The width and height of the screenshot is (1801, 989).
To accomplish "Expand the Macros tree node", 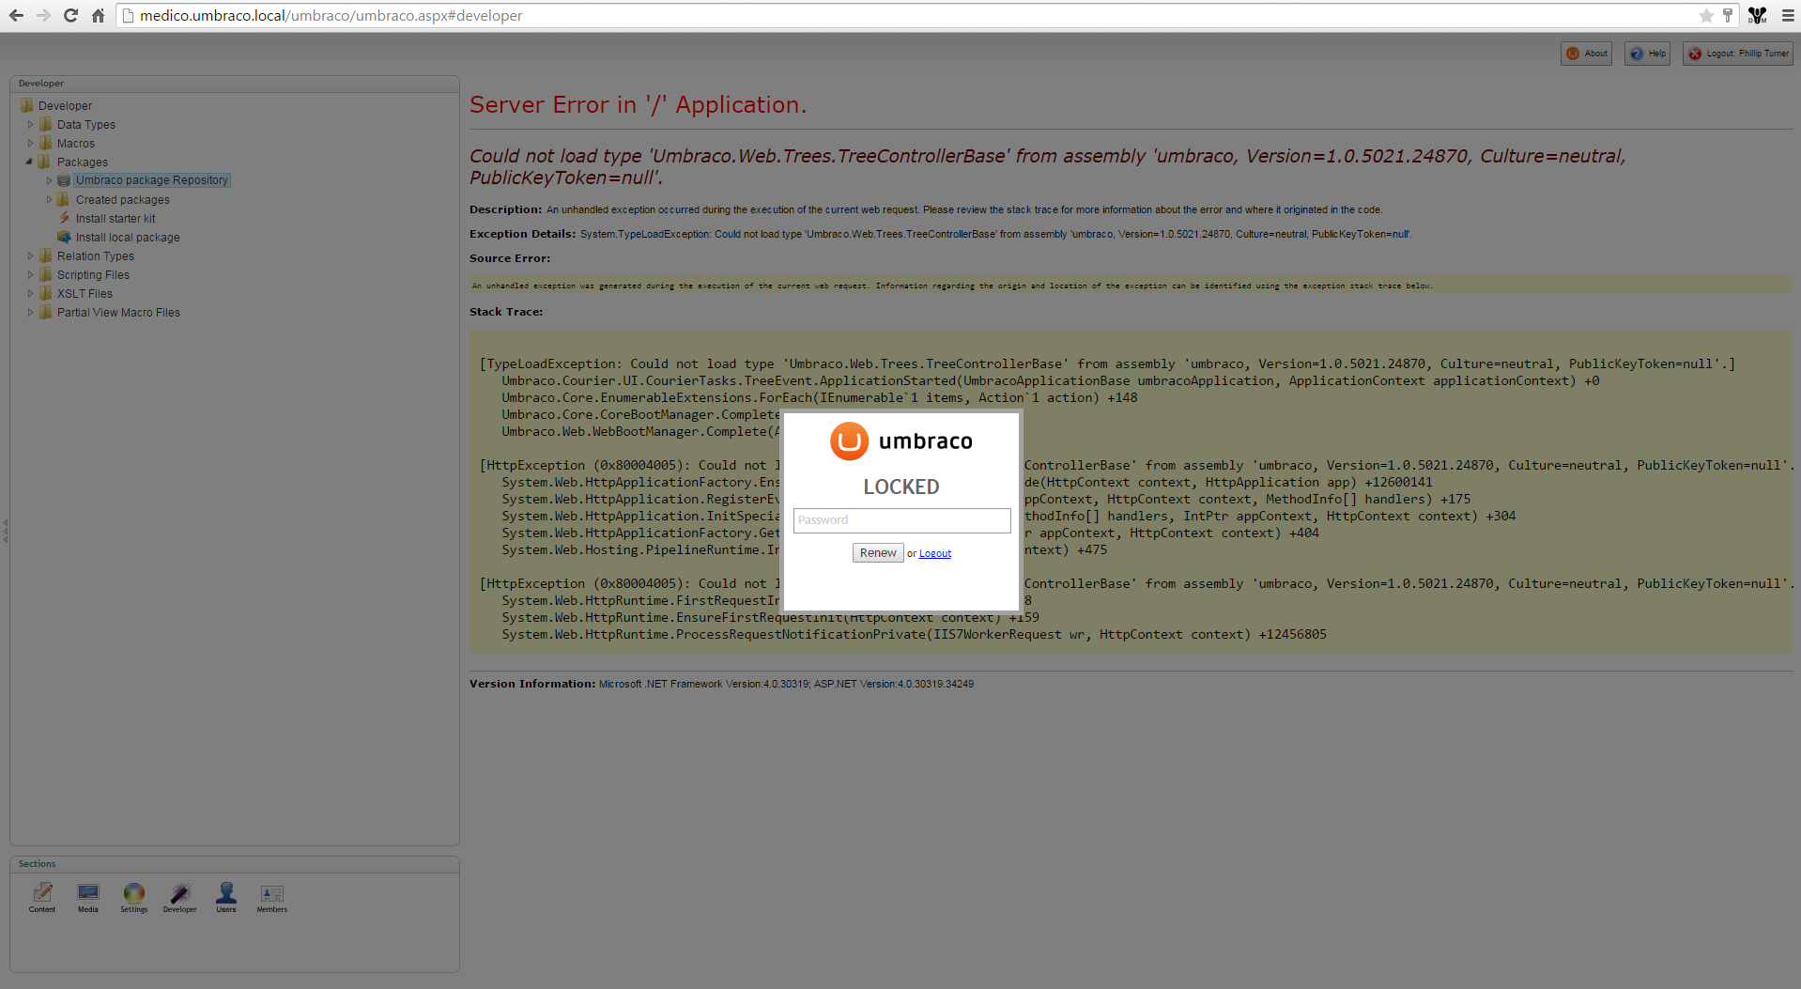I will pos(30,143).
